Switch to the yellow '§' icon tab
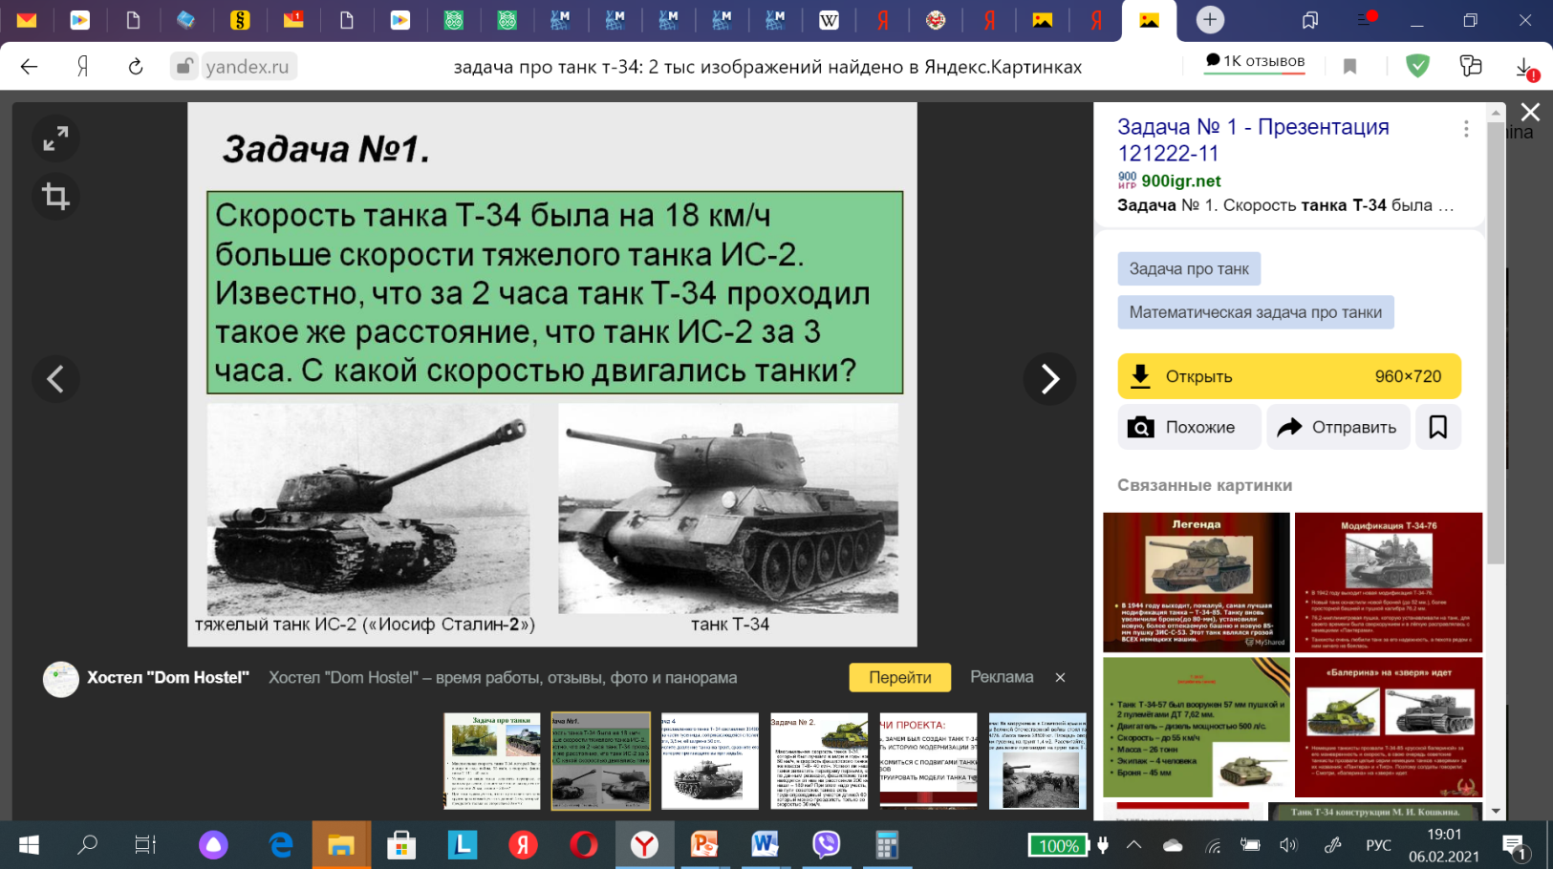 [240, 20]
